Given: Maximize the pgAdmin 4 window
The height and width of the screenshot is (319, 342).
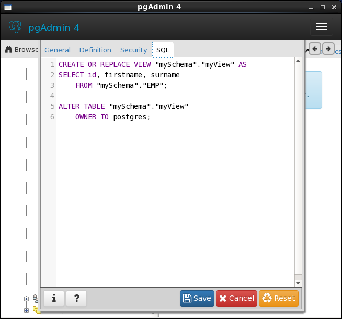Looking at the screenshot, I should click(322, 7).
